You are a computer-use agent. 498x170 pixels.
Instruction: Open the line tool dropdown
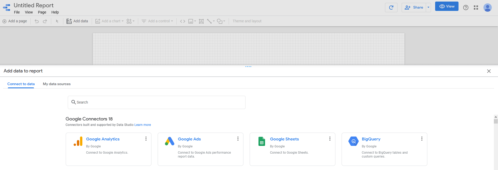click(211, 21)
